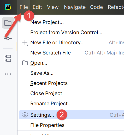Open the Navigate menu
The height and width of the screenshot is (135, 124).
75,7
